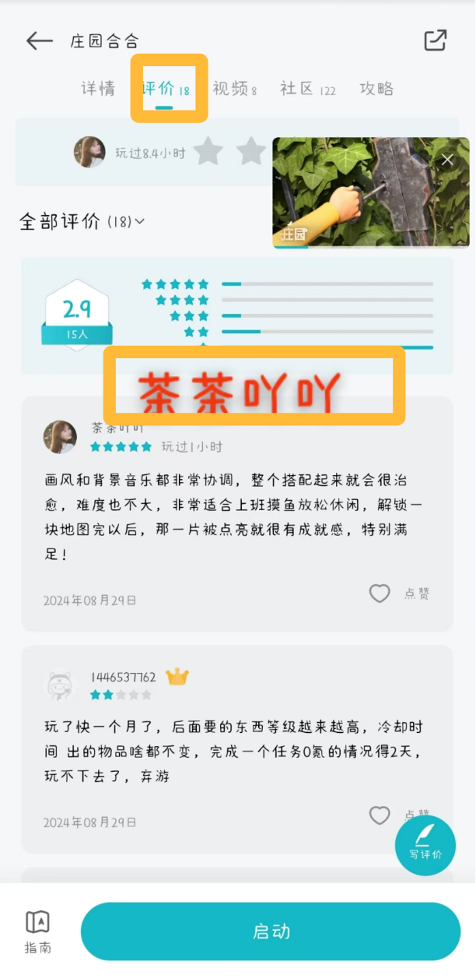Open the share icon at top right
This screenshot has height=979, width=476.
point(436,40)
